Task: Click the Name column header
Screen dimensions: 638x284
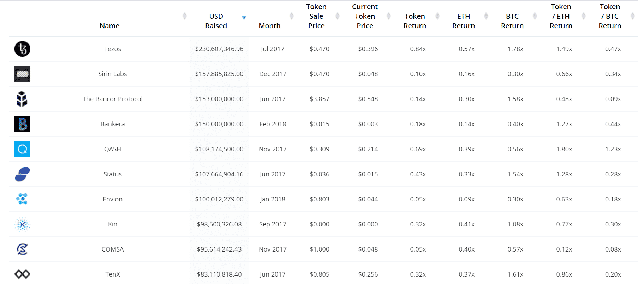Action: [109, 26]
